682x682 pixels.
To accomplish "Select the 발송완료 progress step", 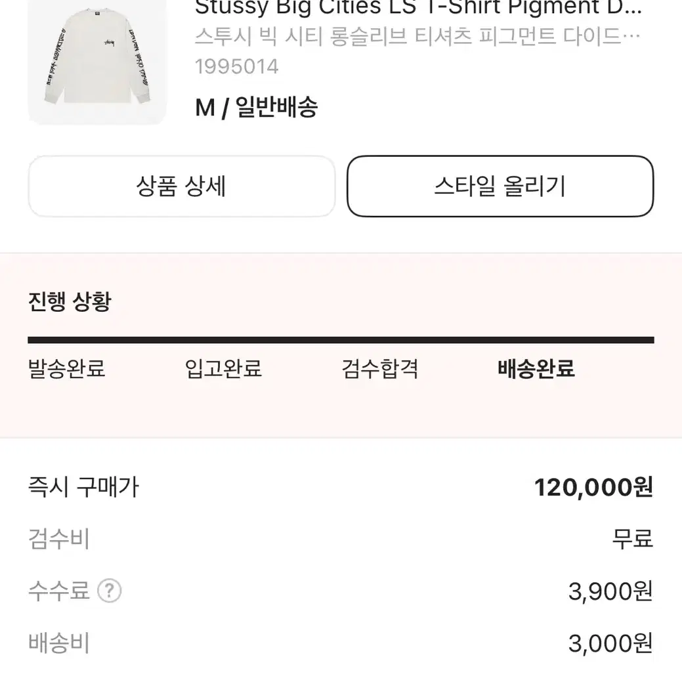I will (66, 369).
